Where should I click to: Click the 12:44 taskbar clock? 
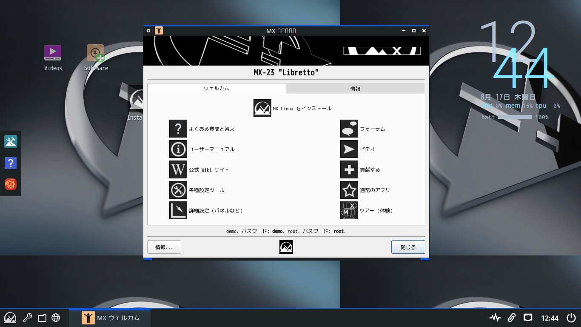tap(550, 318)
